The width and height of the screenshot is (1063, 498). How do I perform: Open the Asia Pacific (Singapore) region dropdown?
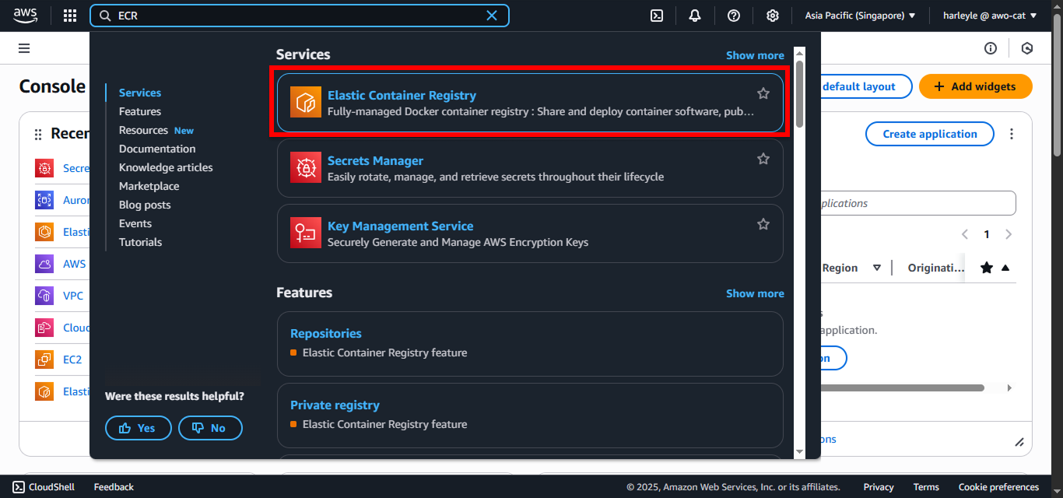861,16
